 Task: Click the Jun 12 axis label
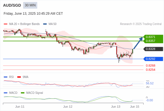(68, 107)
